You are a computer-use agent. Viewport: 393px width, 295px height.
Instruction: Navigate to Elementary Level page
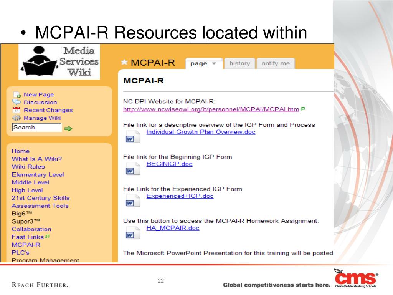click(x=38, y=175)
